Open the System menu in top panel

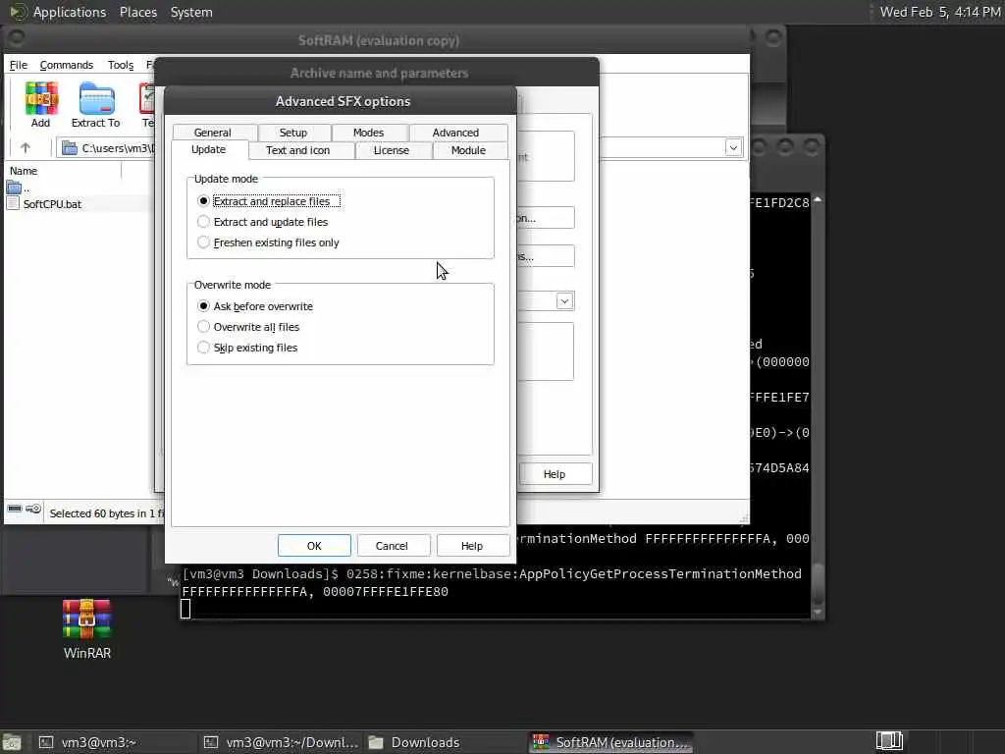[x=191, y=12]
